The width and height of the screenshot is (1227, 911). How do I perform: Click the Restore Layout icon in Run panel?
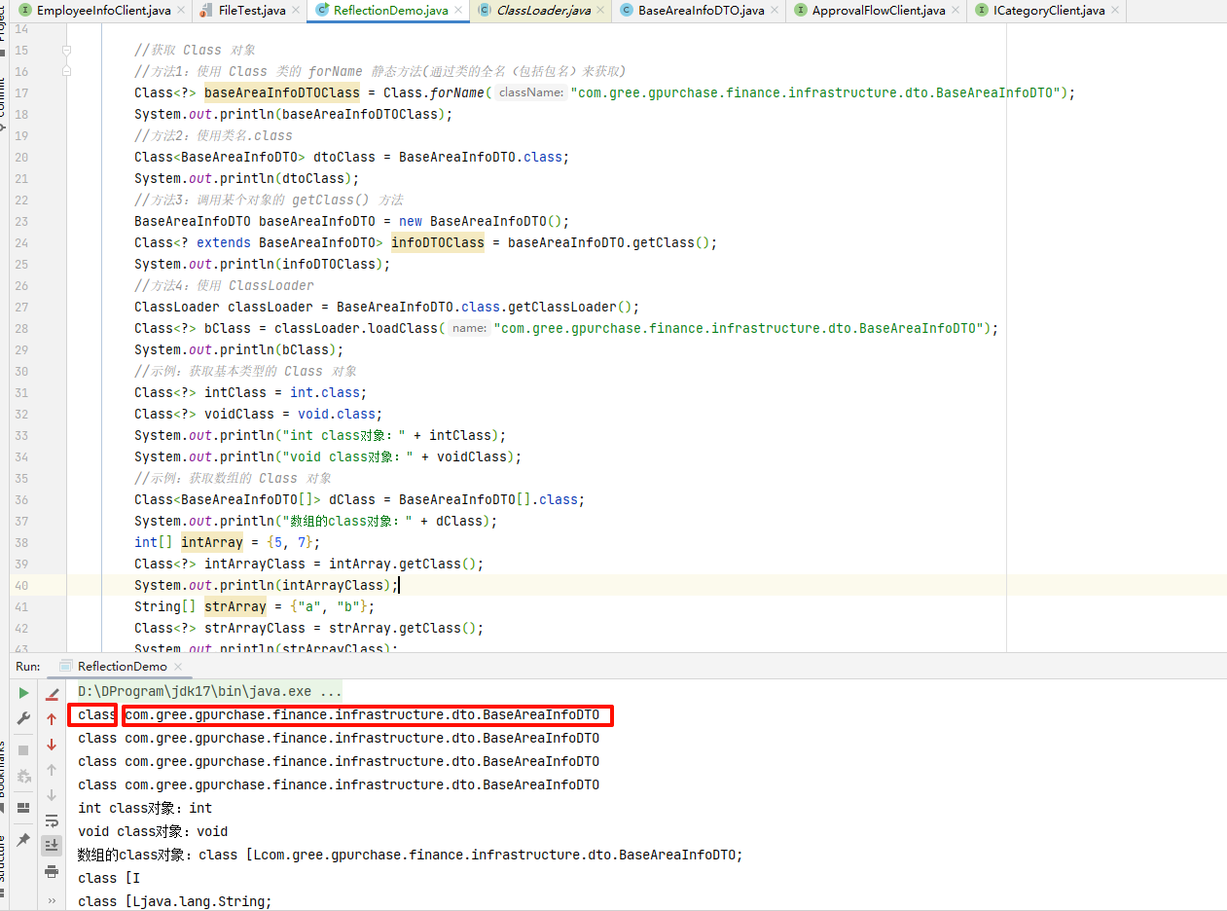point(23,808)
